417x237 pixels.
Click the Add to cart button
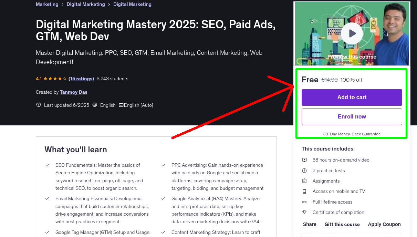tap(352, 97)
